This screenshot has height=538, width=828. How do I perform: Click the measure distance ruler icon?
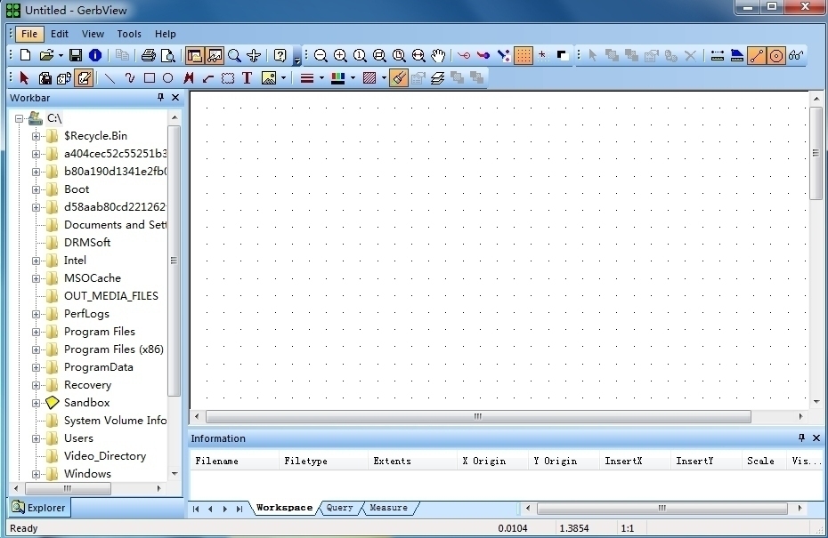(718, 55)
